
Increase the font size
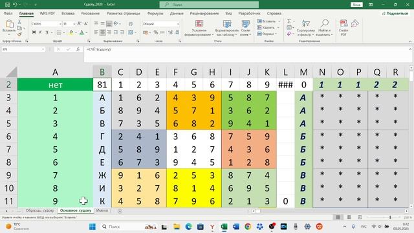pos(80,24)
